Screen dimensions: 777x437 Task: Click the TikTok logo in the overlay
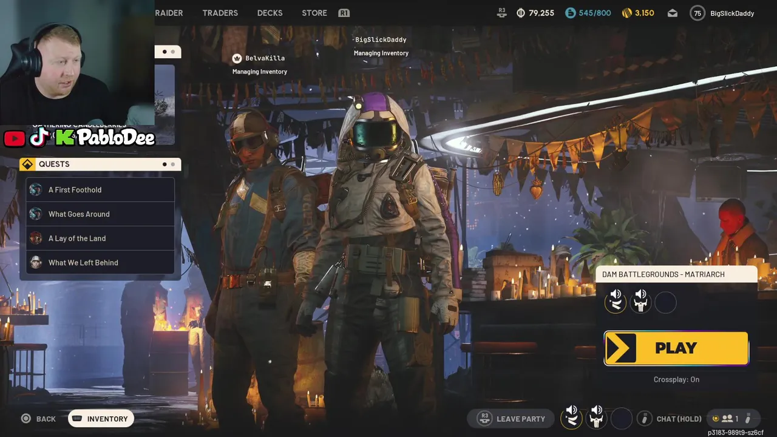click(39, 138)
